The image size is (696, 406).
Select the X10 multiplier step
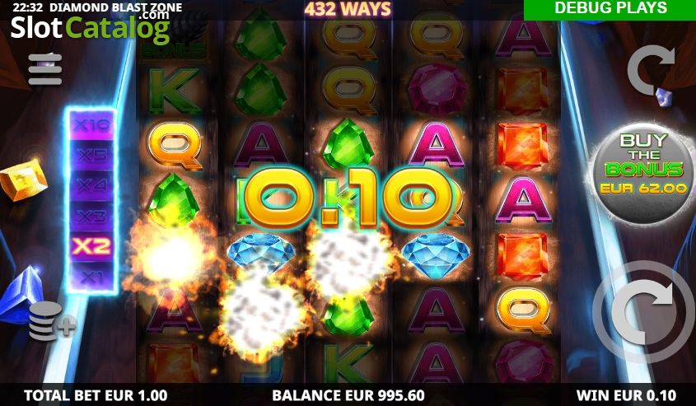pos(91,125)
